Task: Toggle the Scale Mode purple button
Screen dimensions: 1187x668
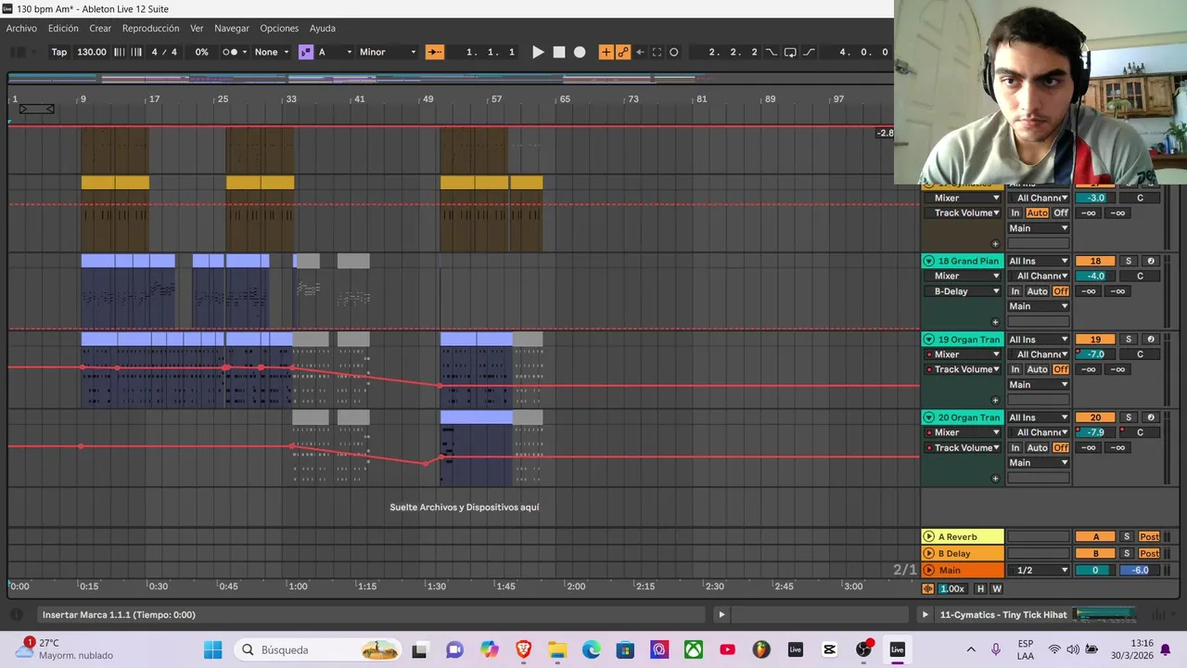Action: click(306, 52)
